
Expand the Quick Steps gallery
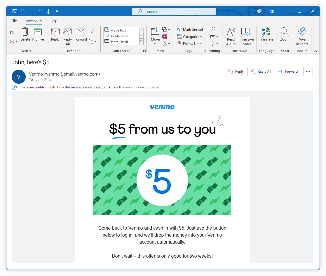click(x=142, y=42)
